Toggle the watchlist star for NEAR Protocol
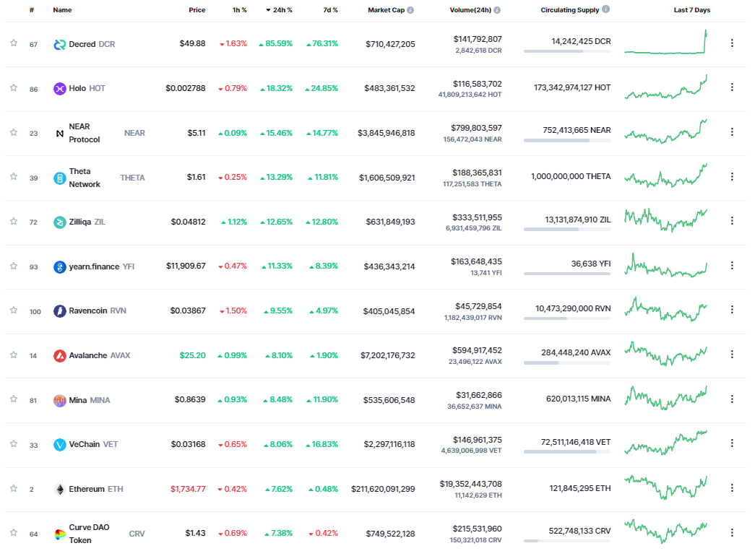 pyautogui.click(x=14, y=132)
